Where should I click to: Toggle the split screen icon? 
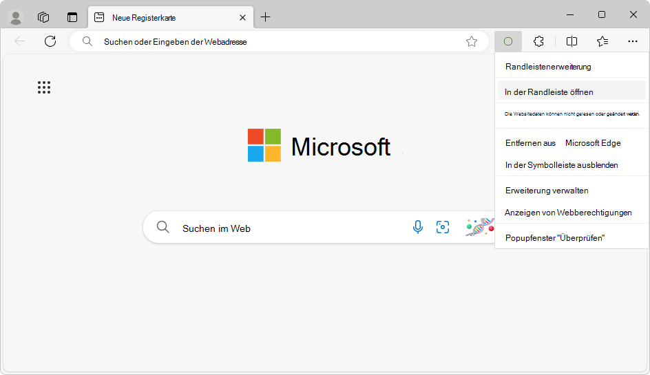pyautogui.click(x=572, y=41)
